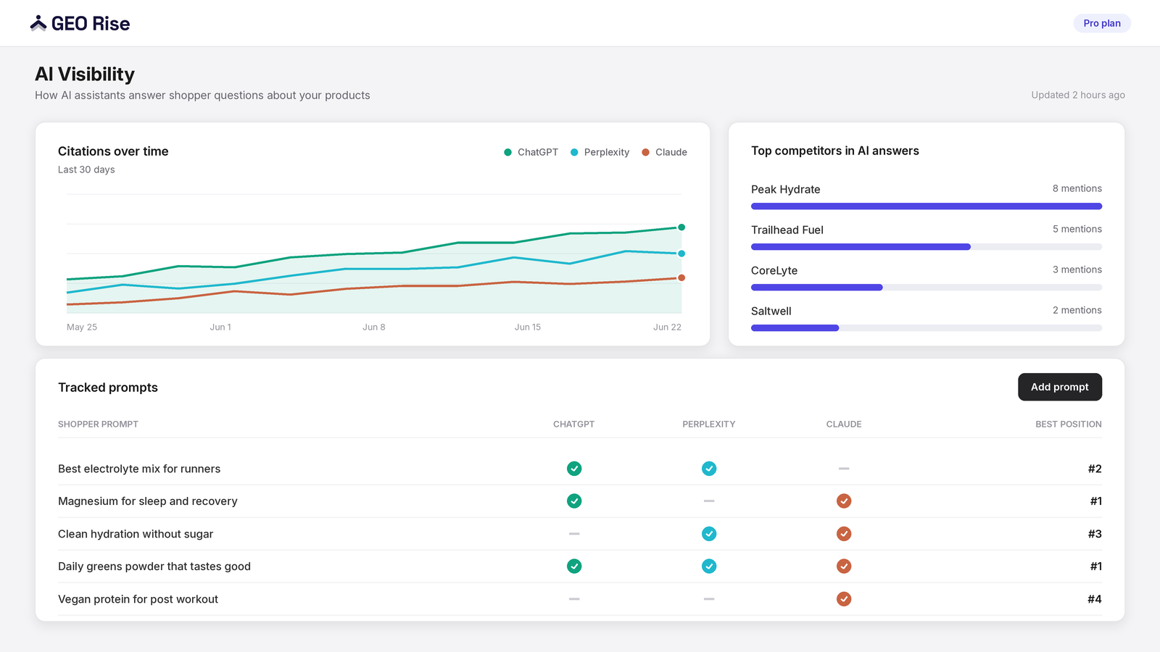Toggle the ChatGPT legend dot
The height and width of the screenshot is (652, 1160).
[x=507, y=152]
